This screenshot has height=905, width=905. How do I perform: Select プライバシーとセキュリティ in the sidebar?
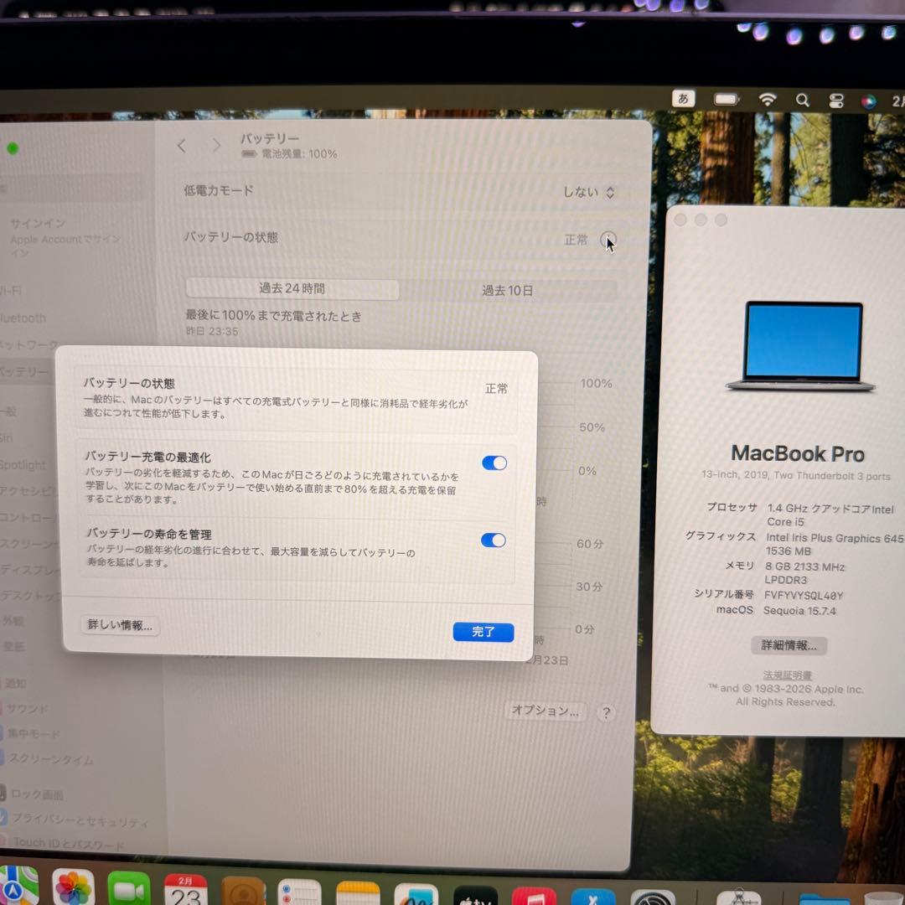80,820
